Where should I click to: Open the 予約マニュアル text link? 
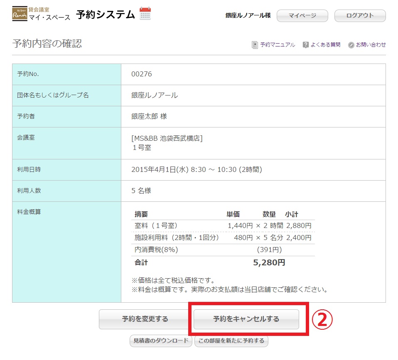278,45
